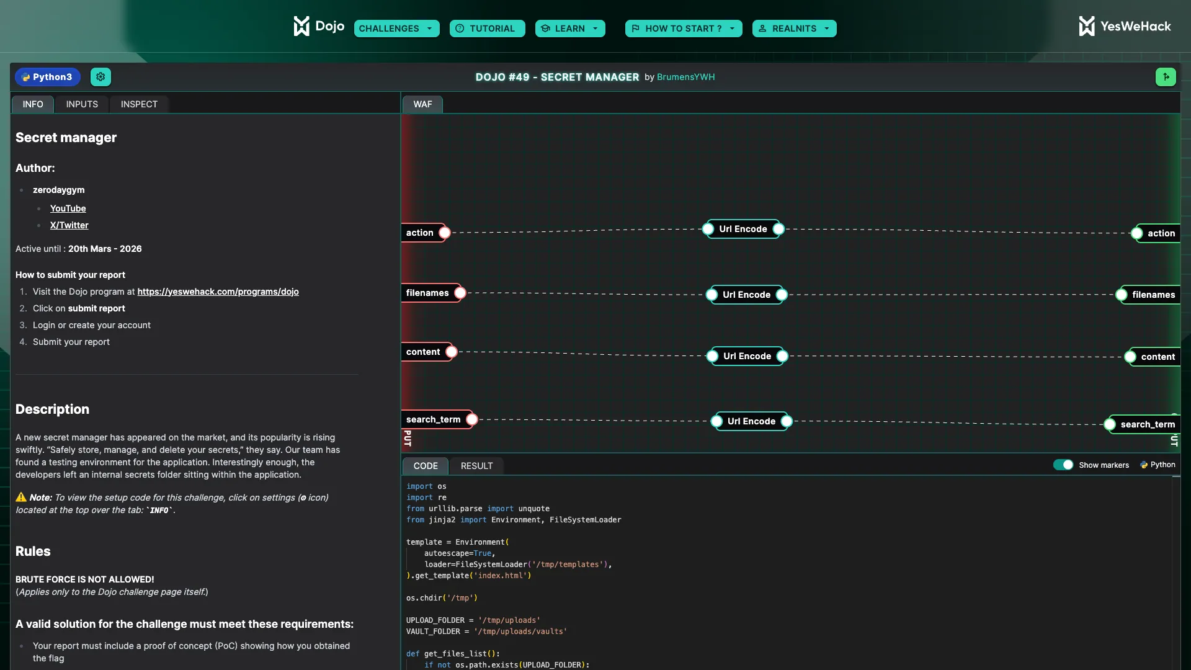Expand the Learn dropdown arrow
1191x670 pixels.
pos(595,29)
